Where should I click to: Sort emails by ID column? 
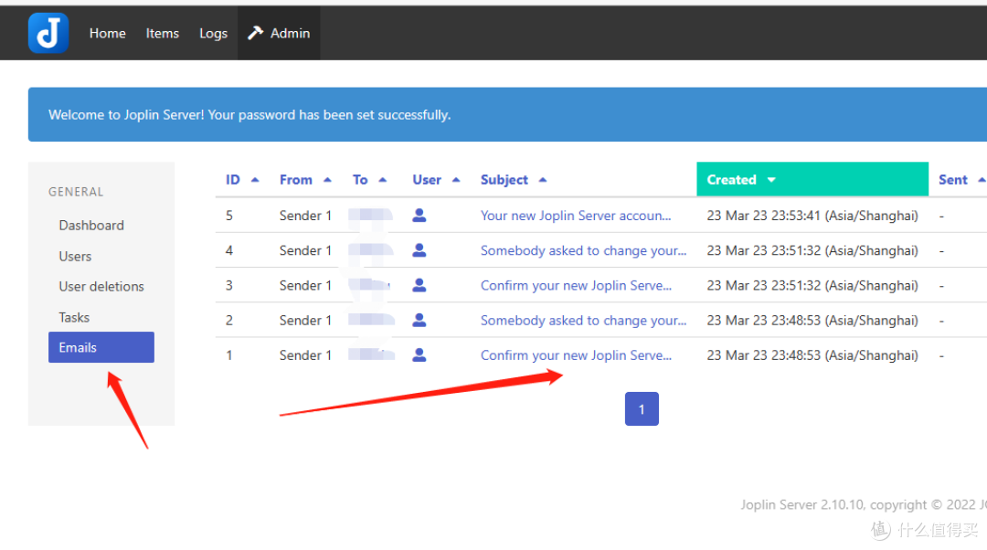coord(241,180)
